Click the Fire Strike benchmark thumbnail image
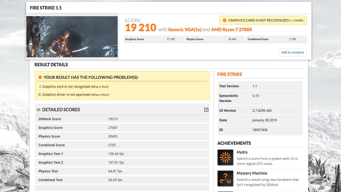341x192 pixels. point(72,37)
